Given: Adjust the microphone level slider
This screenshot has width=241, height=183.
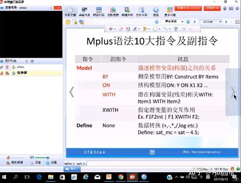Looking at the screenshot, I should pyautogui.click(x=18, y=158).
